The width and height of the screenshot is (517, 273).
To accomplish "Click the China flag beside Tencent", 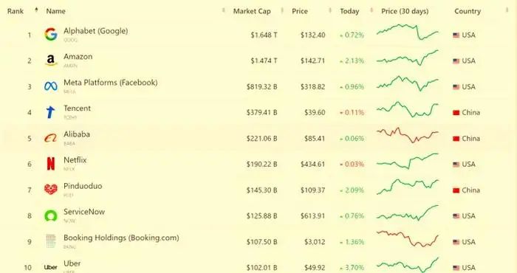I will pyautogui.click(x=456, y=113).
